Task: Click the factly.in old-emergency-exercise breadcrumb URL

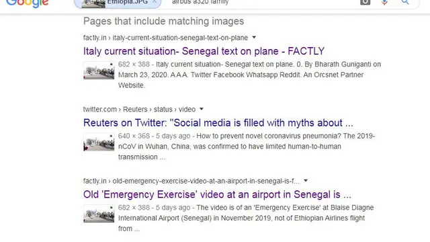Action: [191, 181]
